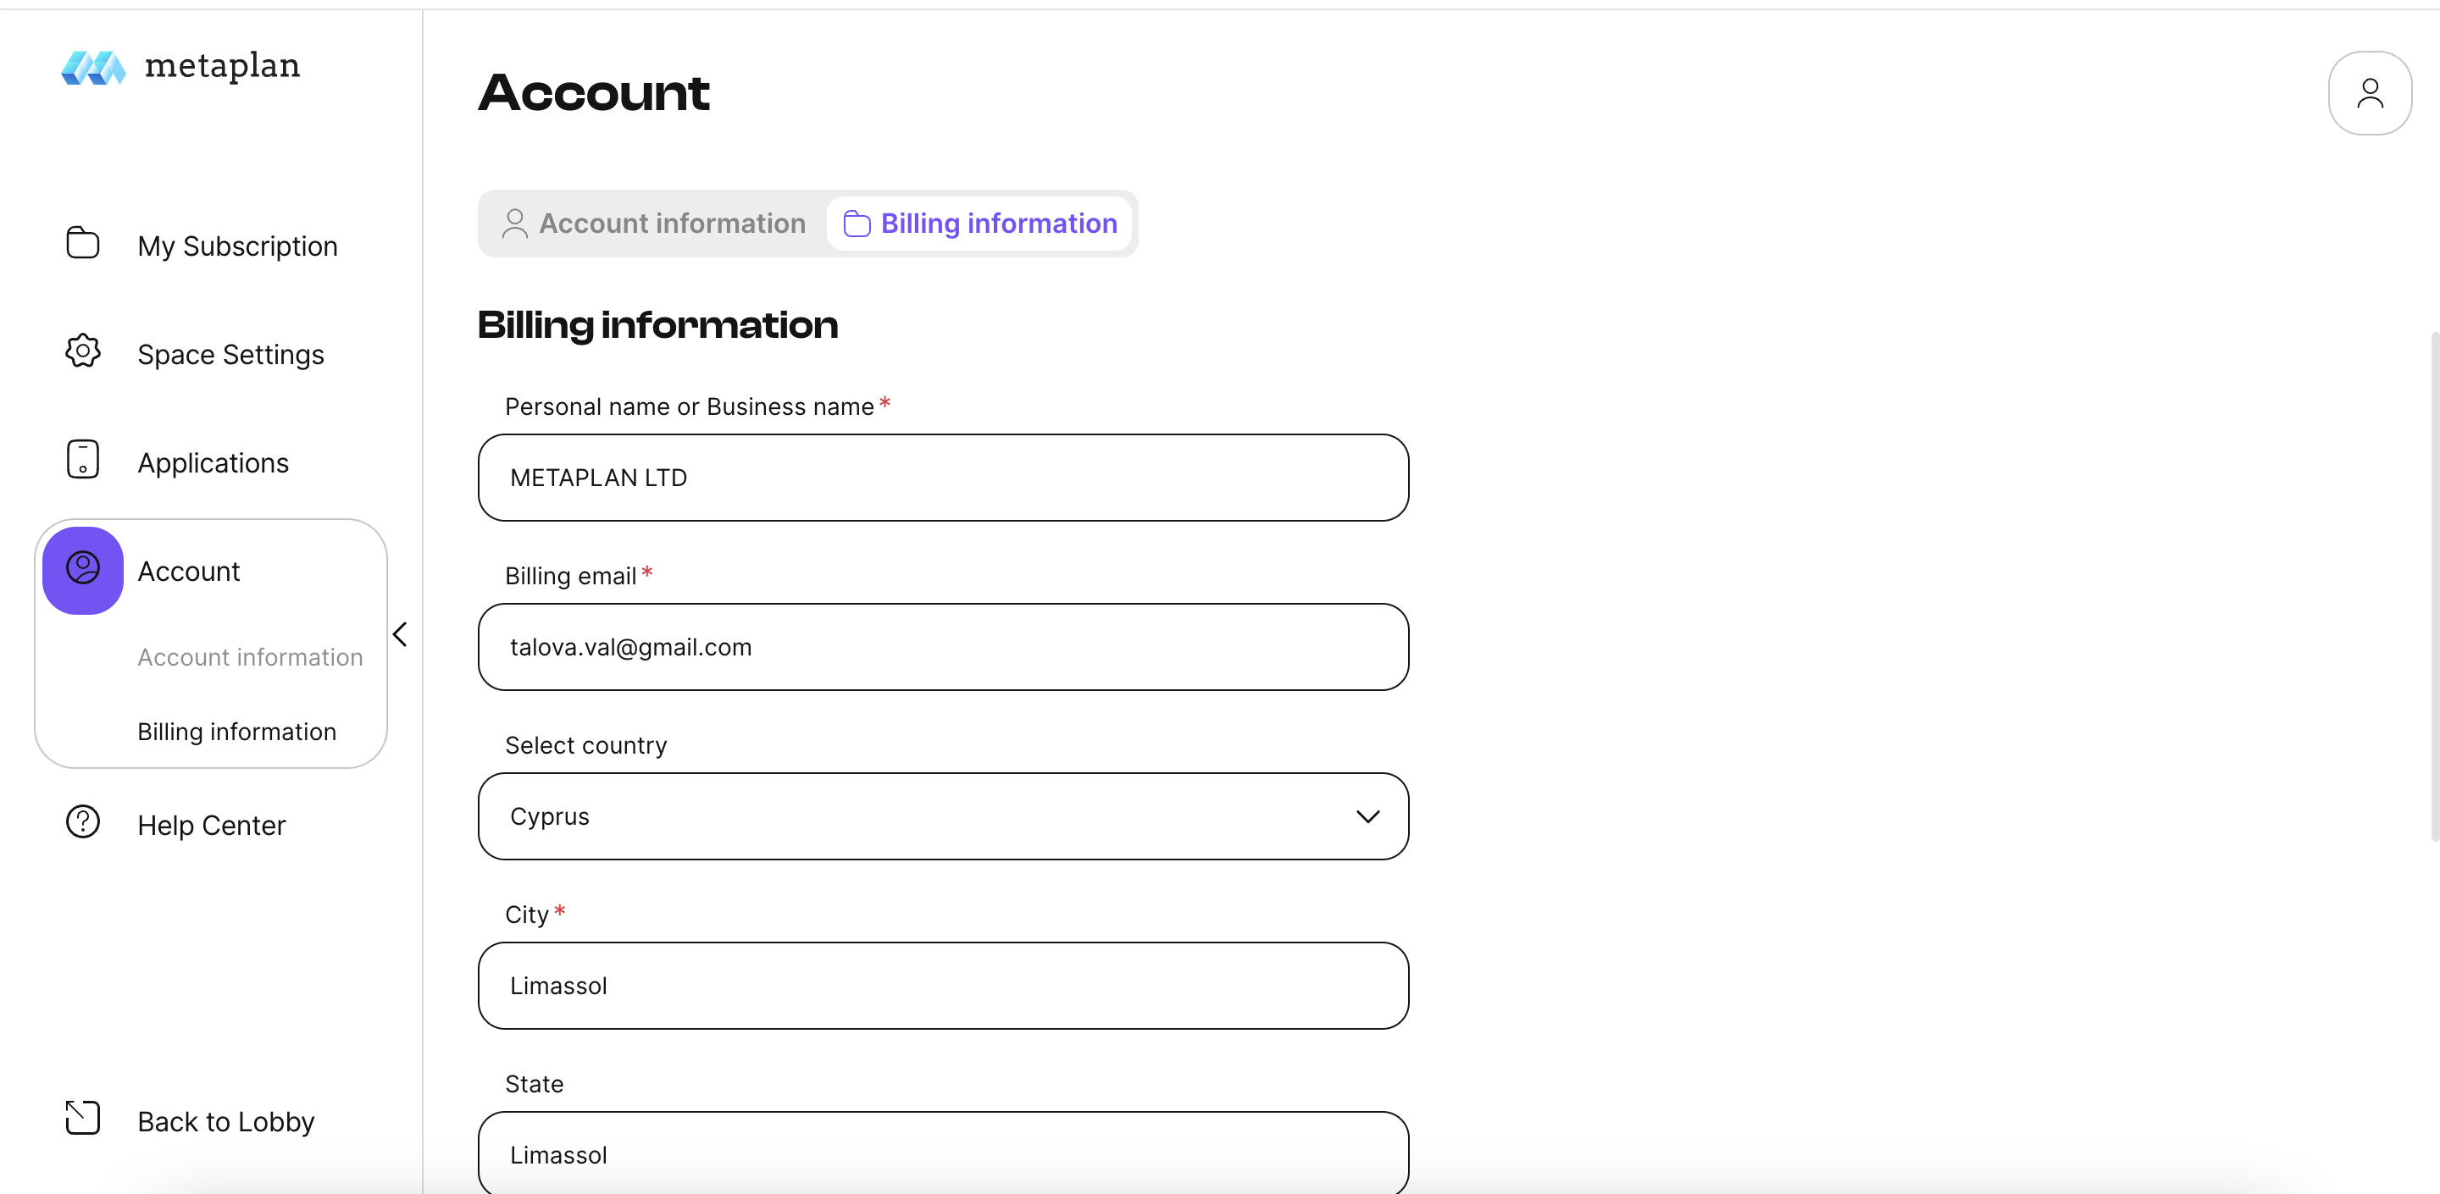Click the City input field
2440x1194 pixels.
pyautogui.click(x=942, y=986)
